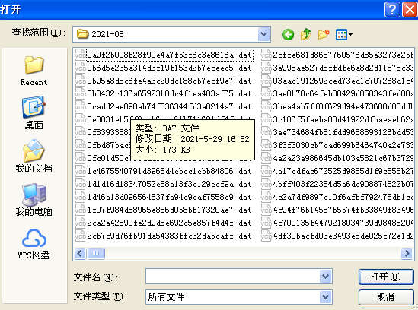Jump to the 桌面 desktop shortcut
The width and height of the screenshot is (418, 310).
click(x=34, y=113)
